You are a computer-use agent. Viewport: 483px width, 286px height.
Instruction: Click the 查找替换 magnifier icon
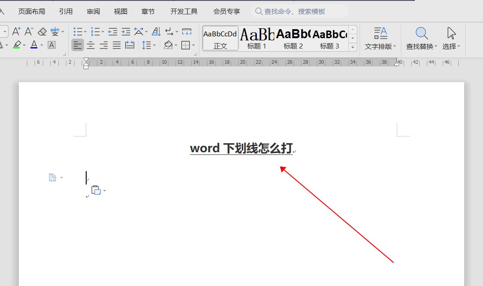pyautogui.click(x=422, y=33)
